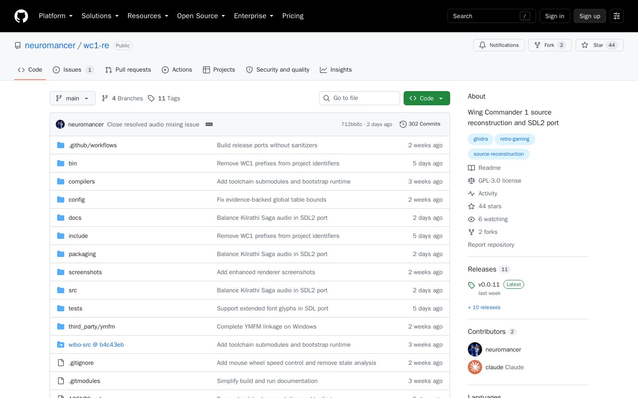The width and height of the screenshot is (638, 398).
Task: Open the wibo-src @ b4c43eb submodule
Action: click(x=96, y=344)
